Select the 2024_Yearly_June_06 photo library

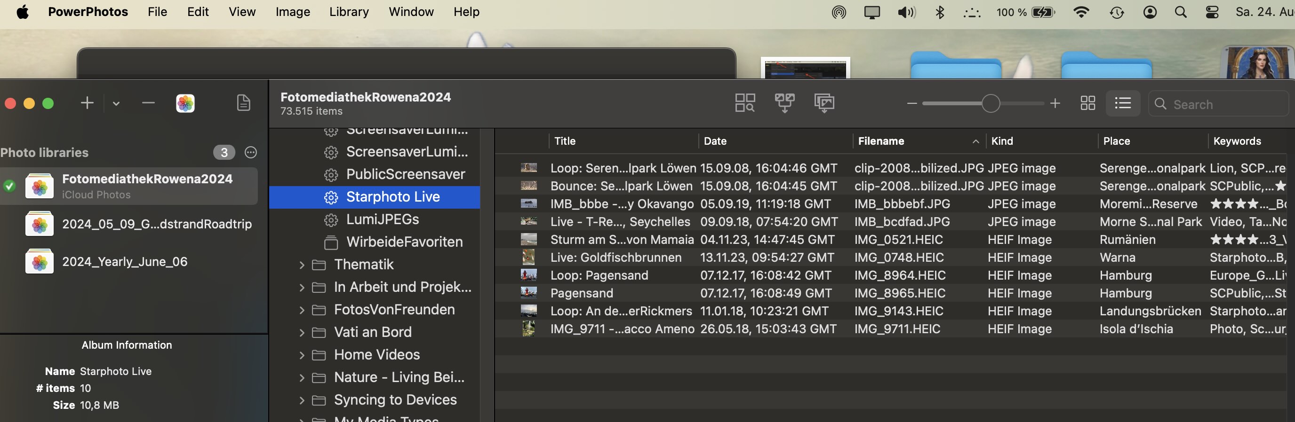pos(125,261)
